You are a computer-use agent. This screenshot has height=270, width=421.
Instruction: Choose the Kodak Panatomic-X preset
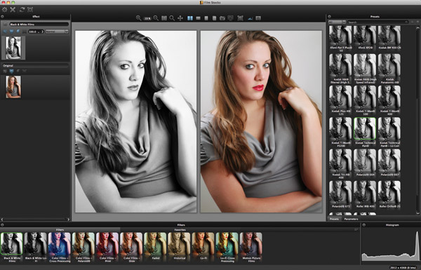tap(389, 69)
